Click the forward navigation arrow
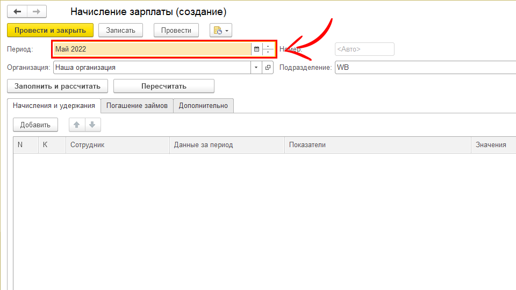This screenshot has height=290, width=516. 37,11
